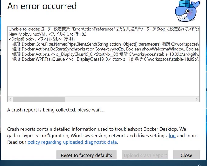Click the NamedPipeClient.Send stack trace line
The image size is (207, 166).
(106, 44)
